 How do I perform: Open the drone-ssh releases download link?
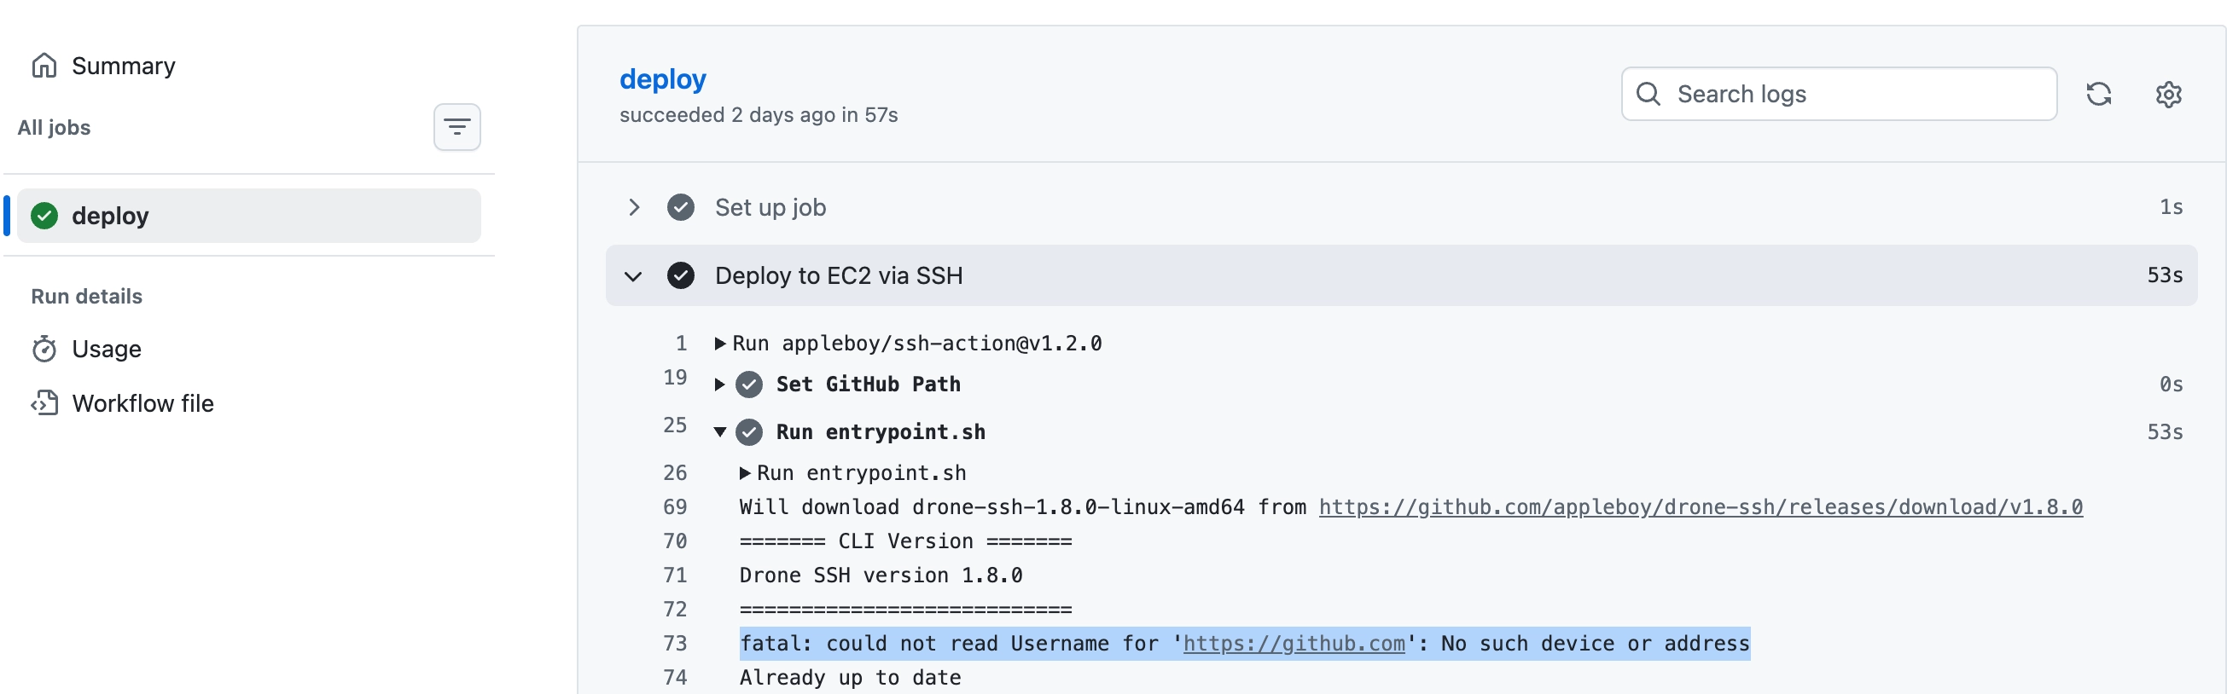coord(1701,507)
